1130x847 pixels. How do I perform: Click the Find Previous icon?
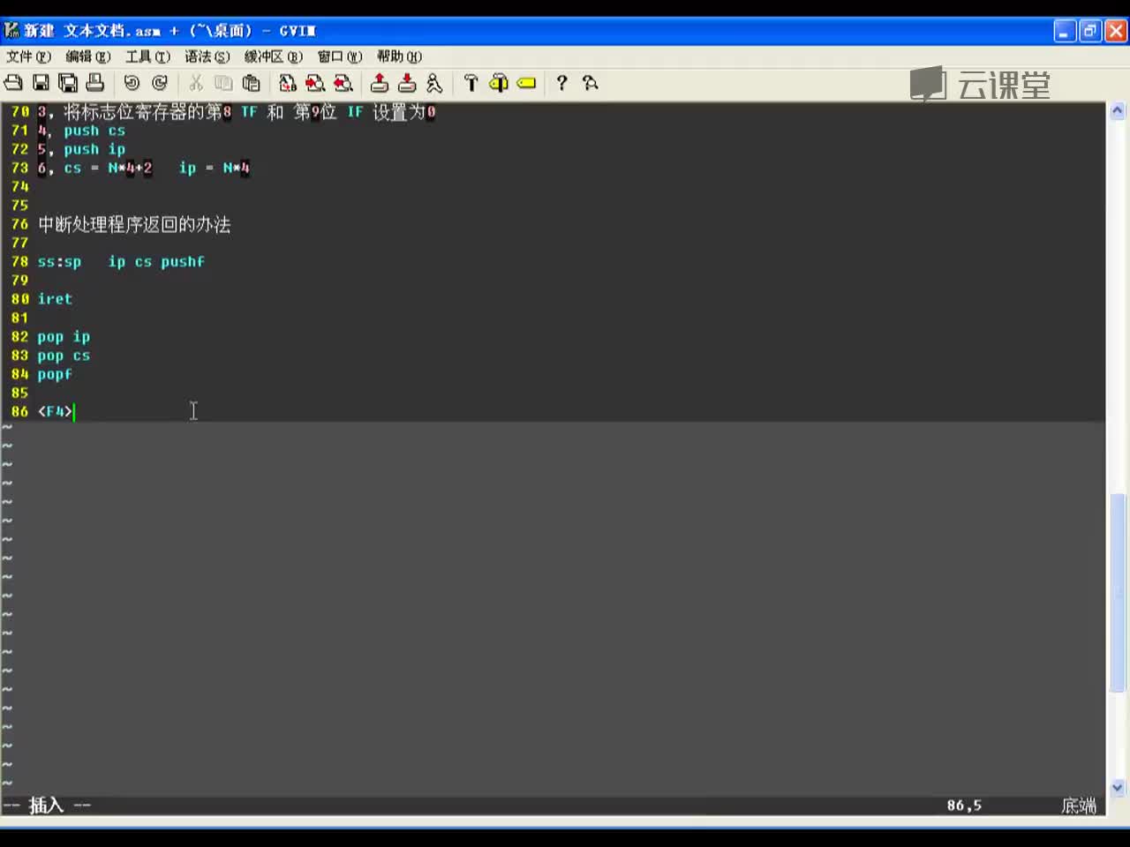[x=343, y=83]
